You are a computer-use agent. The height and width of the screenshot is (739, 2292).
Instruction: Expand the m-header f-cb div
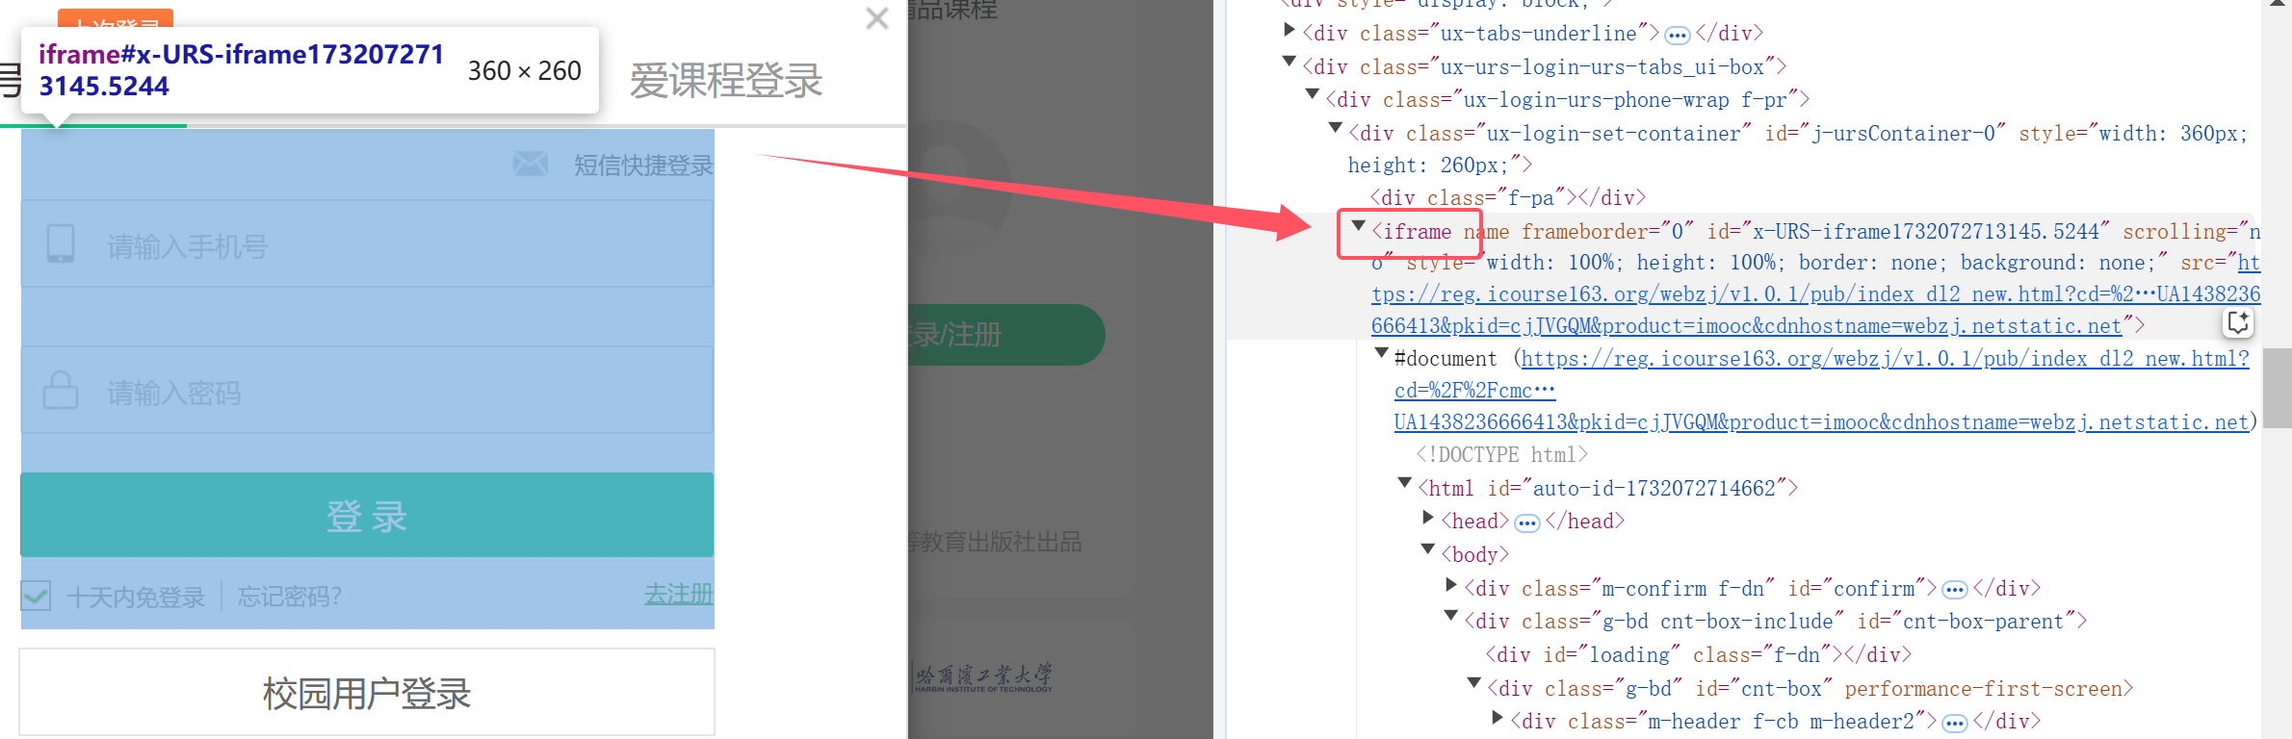click(1498, 717)
